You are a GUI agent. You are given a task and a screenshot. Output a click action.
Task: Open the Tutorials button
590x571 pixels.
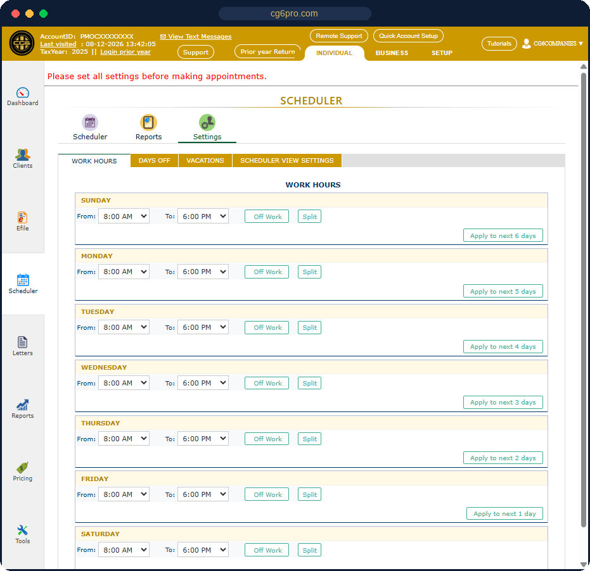pyautogui.click(x=499, y=44)
